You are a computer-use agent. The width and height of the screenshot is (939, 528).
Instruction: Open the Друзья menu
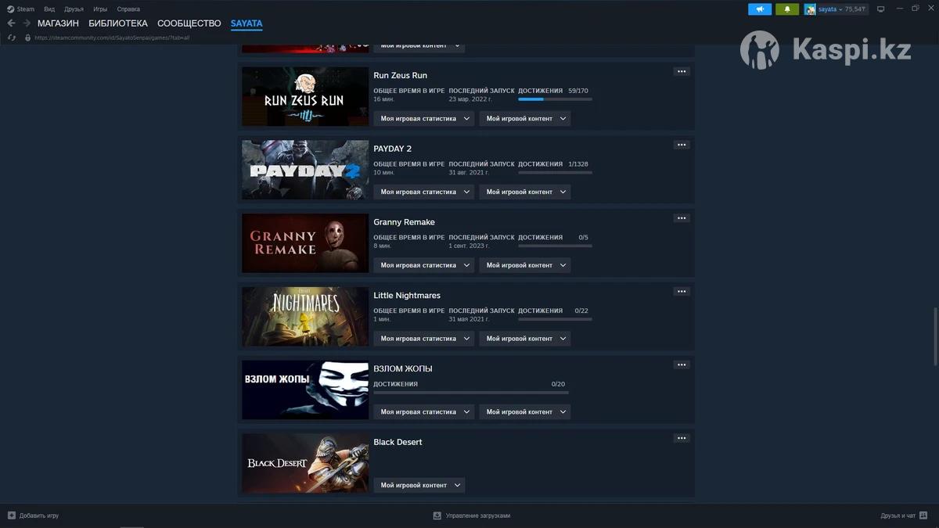[74, 9]
